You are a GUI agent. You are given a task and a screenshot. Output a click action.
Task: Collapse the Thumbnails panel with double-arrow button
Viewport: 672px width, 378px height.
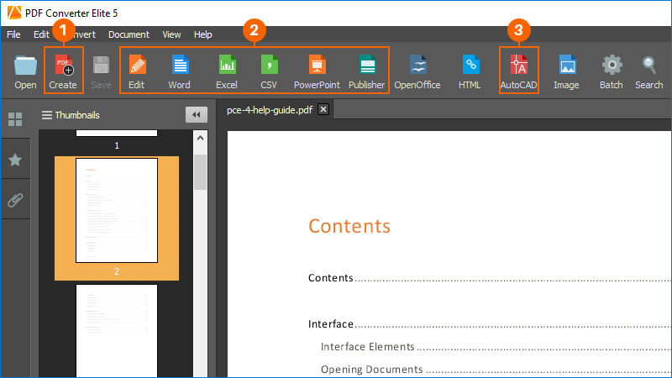[x=197, y=114]
